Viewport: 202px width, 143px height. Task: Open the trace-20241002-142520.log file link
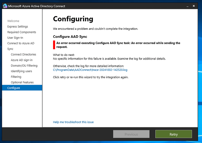[x=90, y=70]
